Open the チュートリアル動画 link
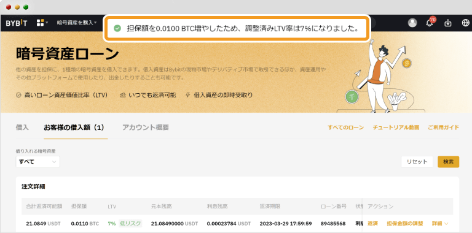472x233 pixels. [396, 128]
